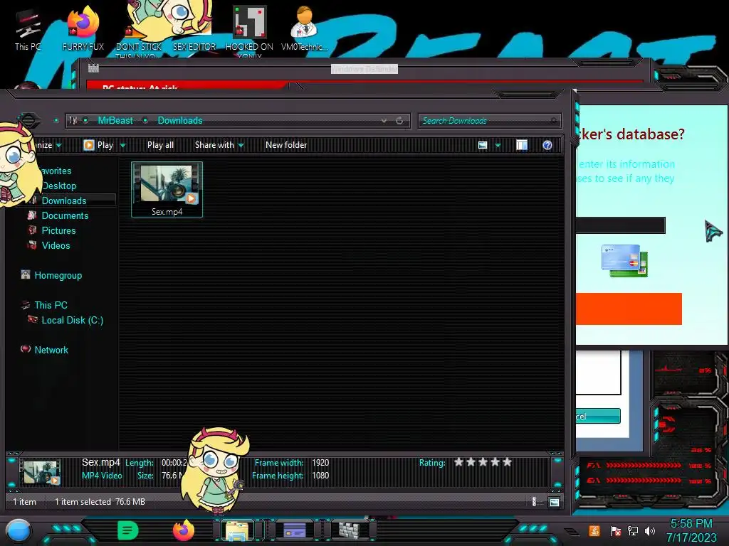
Task: Select Downloads in the navigation pane
Action: [64, 200]
